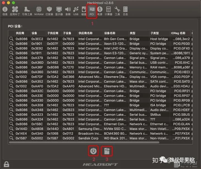The width and height of the screenshot is (201, 169).
Task: Open the USB section
Action: (x=76, y=11)
